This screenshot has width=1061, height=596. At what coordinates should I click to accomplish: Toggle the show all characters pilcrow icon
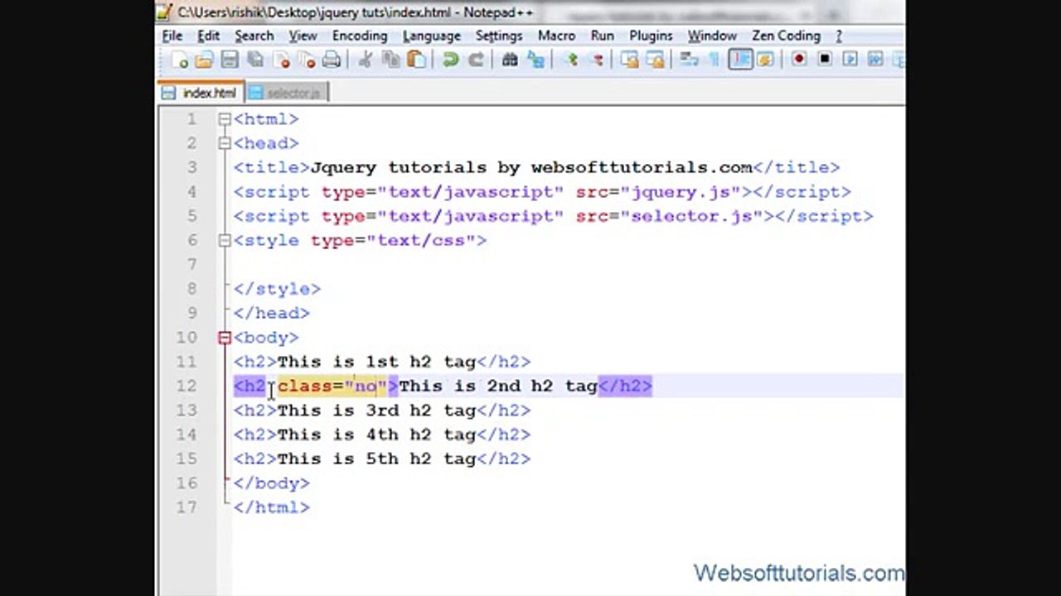(714, 60)
